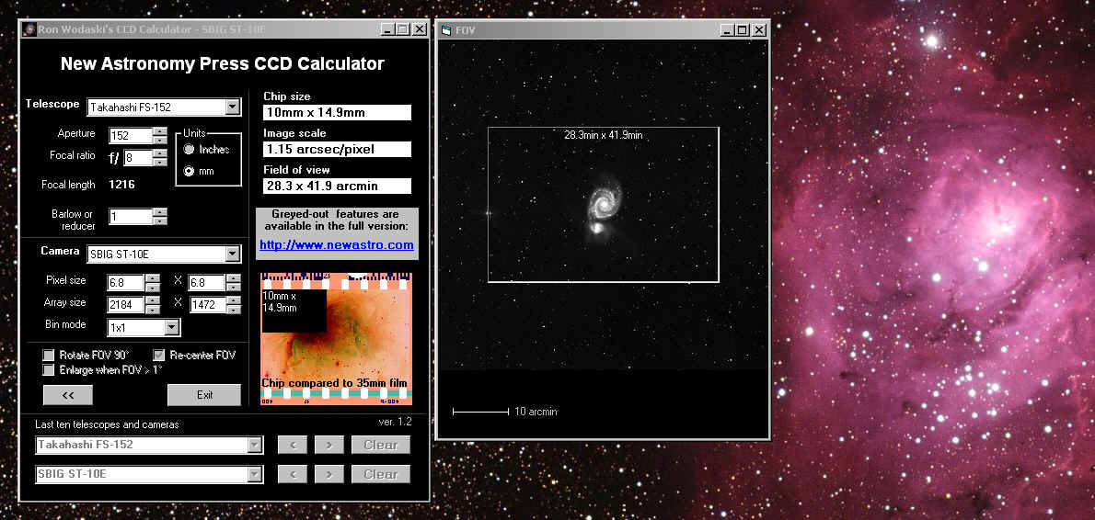Select the mm units radio button
1095x520 pixels.
coord(190,171)
